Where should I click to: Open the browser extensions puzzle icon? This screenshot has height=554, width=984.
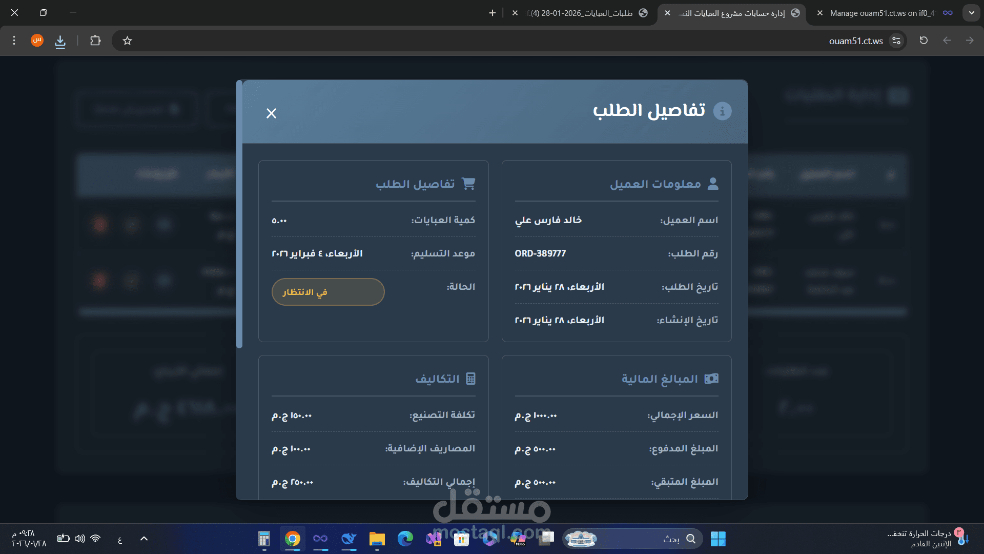95,41
